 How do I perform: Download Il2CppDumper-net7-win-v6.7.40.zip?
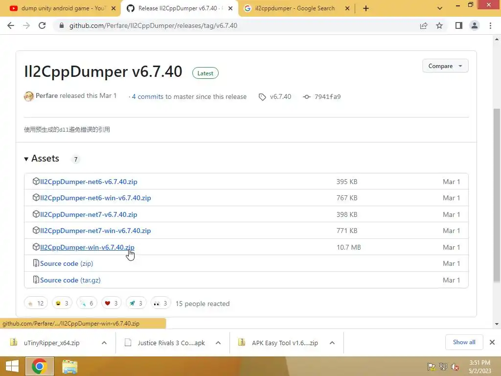(x=95, y=231)
